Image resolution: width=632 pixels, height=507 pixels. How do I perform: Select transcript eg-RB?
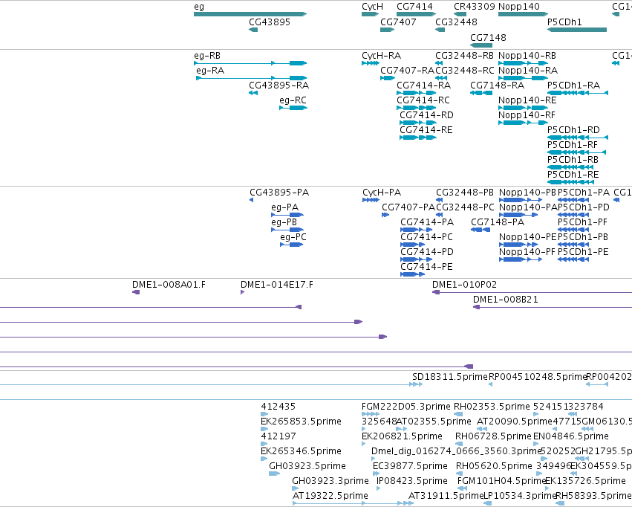[x=207, y=56]
